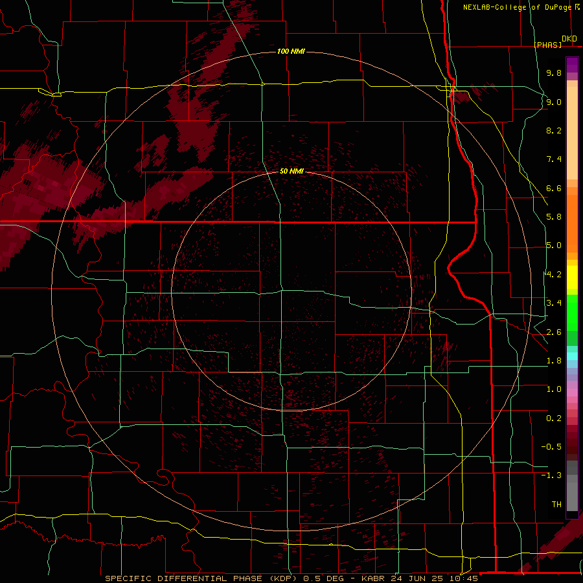Click the cyan segment of color bar

(x=572, y=356)
